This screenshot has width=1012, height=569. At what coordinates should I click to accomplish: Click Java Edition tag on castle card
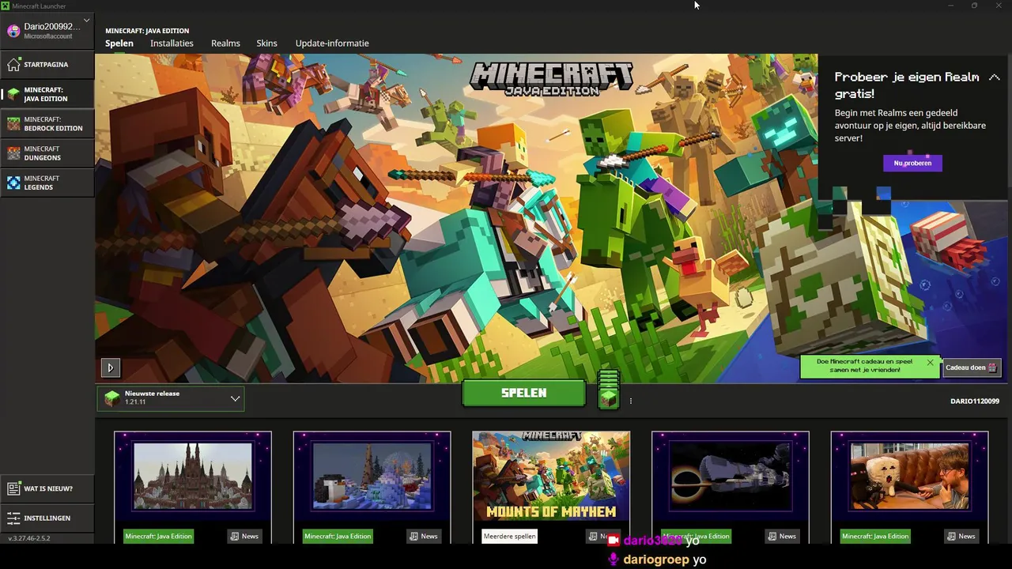click(x=158, y=536)
